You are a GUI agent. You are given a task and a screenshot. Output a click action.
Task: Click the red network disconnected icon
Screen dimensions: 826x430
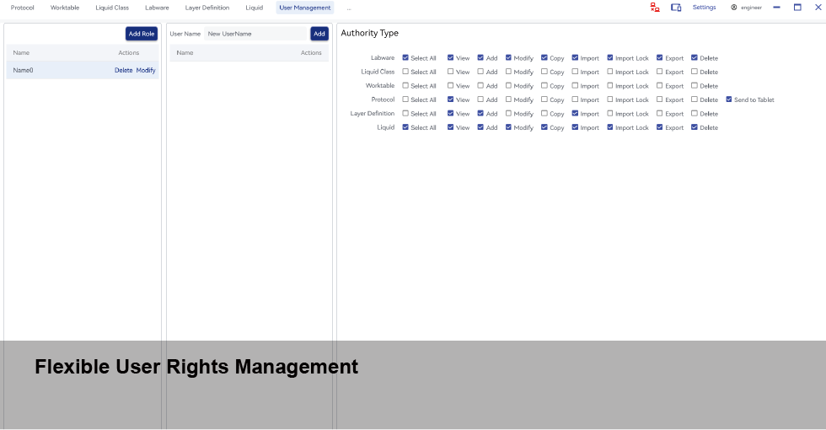(655, 8)
